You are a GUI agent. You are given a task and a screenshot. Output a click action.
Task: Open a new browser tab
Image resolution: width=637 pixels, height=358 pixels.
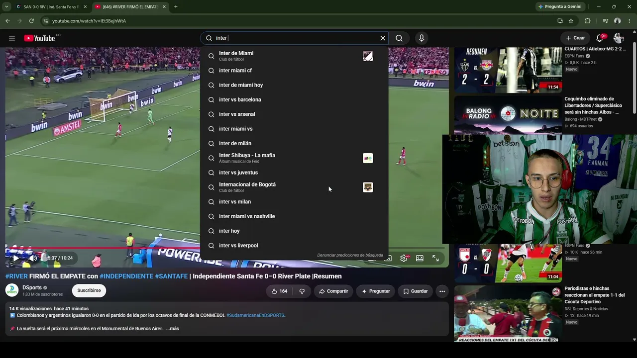(x=176, y=7)
